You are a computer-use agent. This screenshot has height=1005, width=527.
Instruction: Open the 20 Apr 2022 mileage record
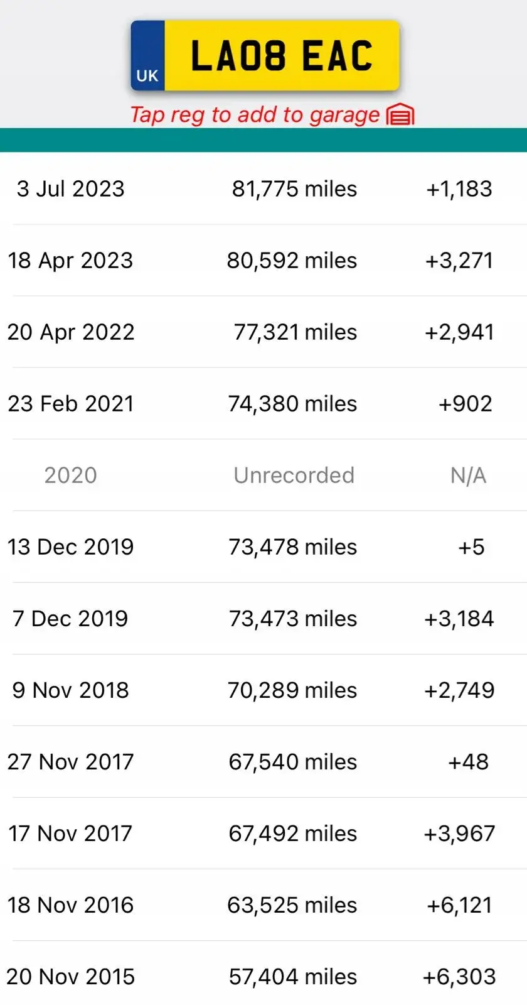(x=263, y=332)
